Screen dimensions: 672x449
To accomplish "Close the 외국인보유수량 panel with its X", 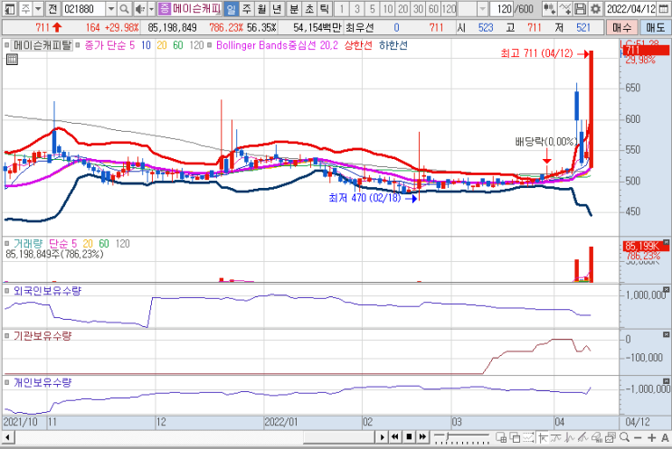I will click(x=666, y=289).
